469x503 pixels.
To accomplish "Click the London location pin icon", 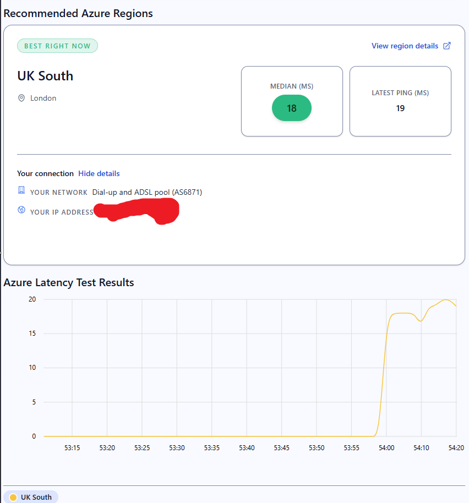I will pyautogui.click(x=21, y=98).
